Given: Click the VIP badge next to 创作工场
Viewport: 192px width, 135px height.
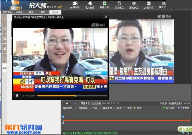Looking at the screenshot, I should coord(60,7).
